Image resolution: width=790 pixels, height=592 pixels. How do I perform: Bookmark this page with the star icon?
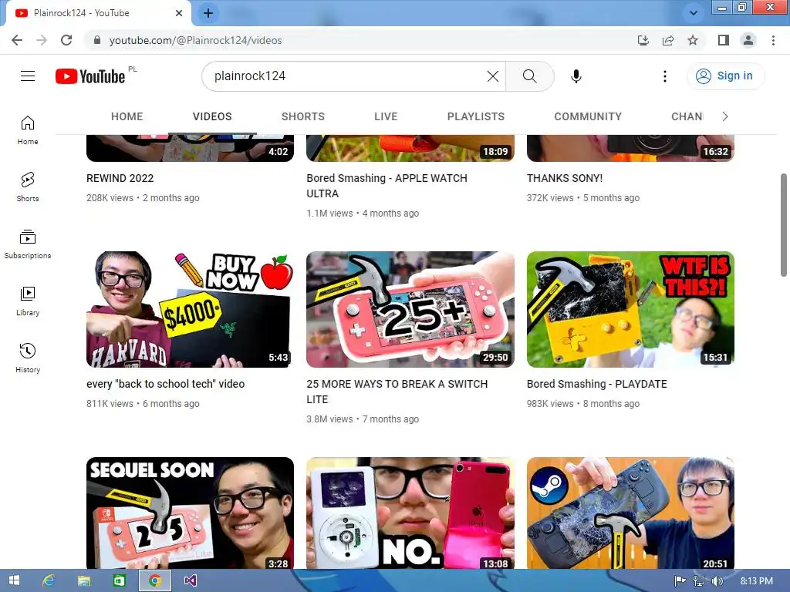(693, 40)
